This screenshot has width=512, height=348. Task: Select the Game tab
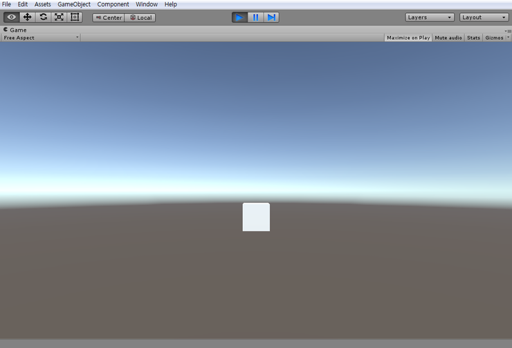coord(15,30)
